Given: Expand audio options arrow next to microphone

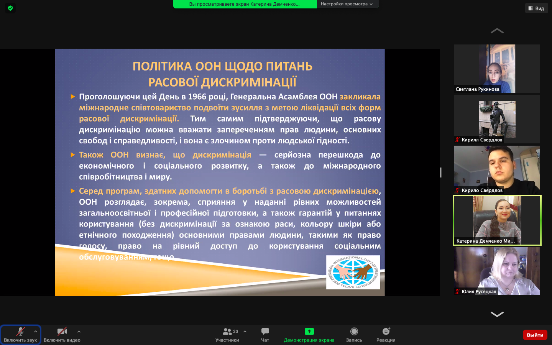Looking at the screenshot, I should [x=36, y=332].
